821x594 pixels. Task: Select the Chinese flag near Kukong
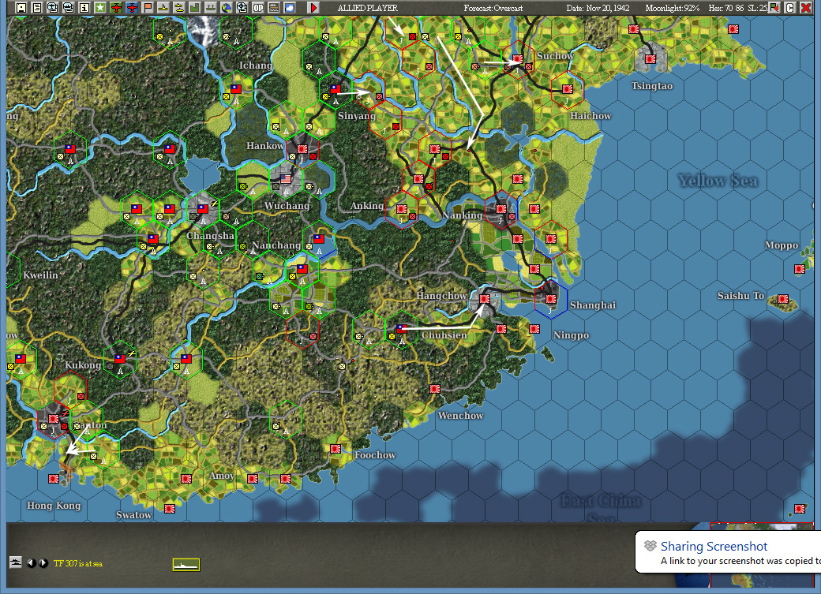pyautogui.click(x=120, y=358)
